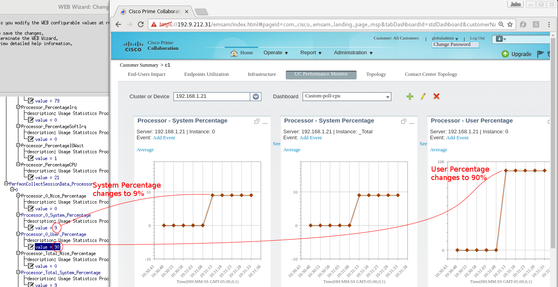Viewport: 558px width, 287px height.
Task: Click Add Event in the _Total System Percentage dashlet
Action: tap(311, 138)
